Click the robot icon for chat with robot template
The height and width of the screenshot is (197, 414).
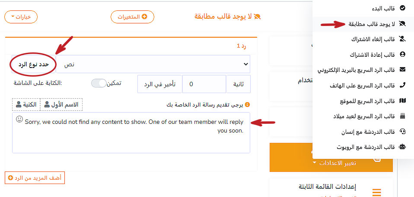[402, 147]
